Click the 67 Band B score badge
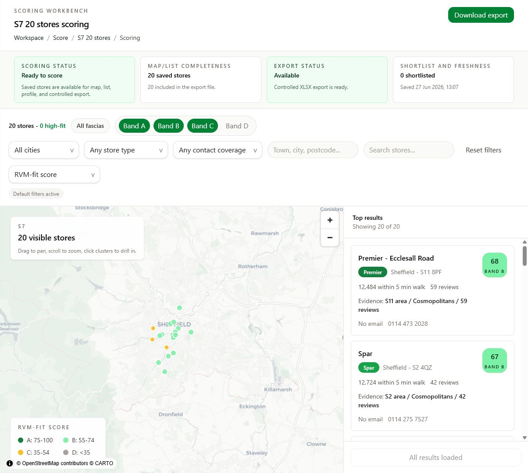This screenshot has height=473, width=528. pyautogui.click(x=495, y=361)
